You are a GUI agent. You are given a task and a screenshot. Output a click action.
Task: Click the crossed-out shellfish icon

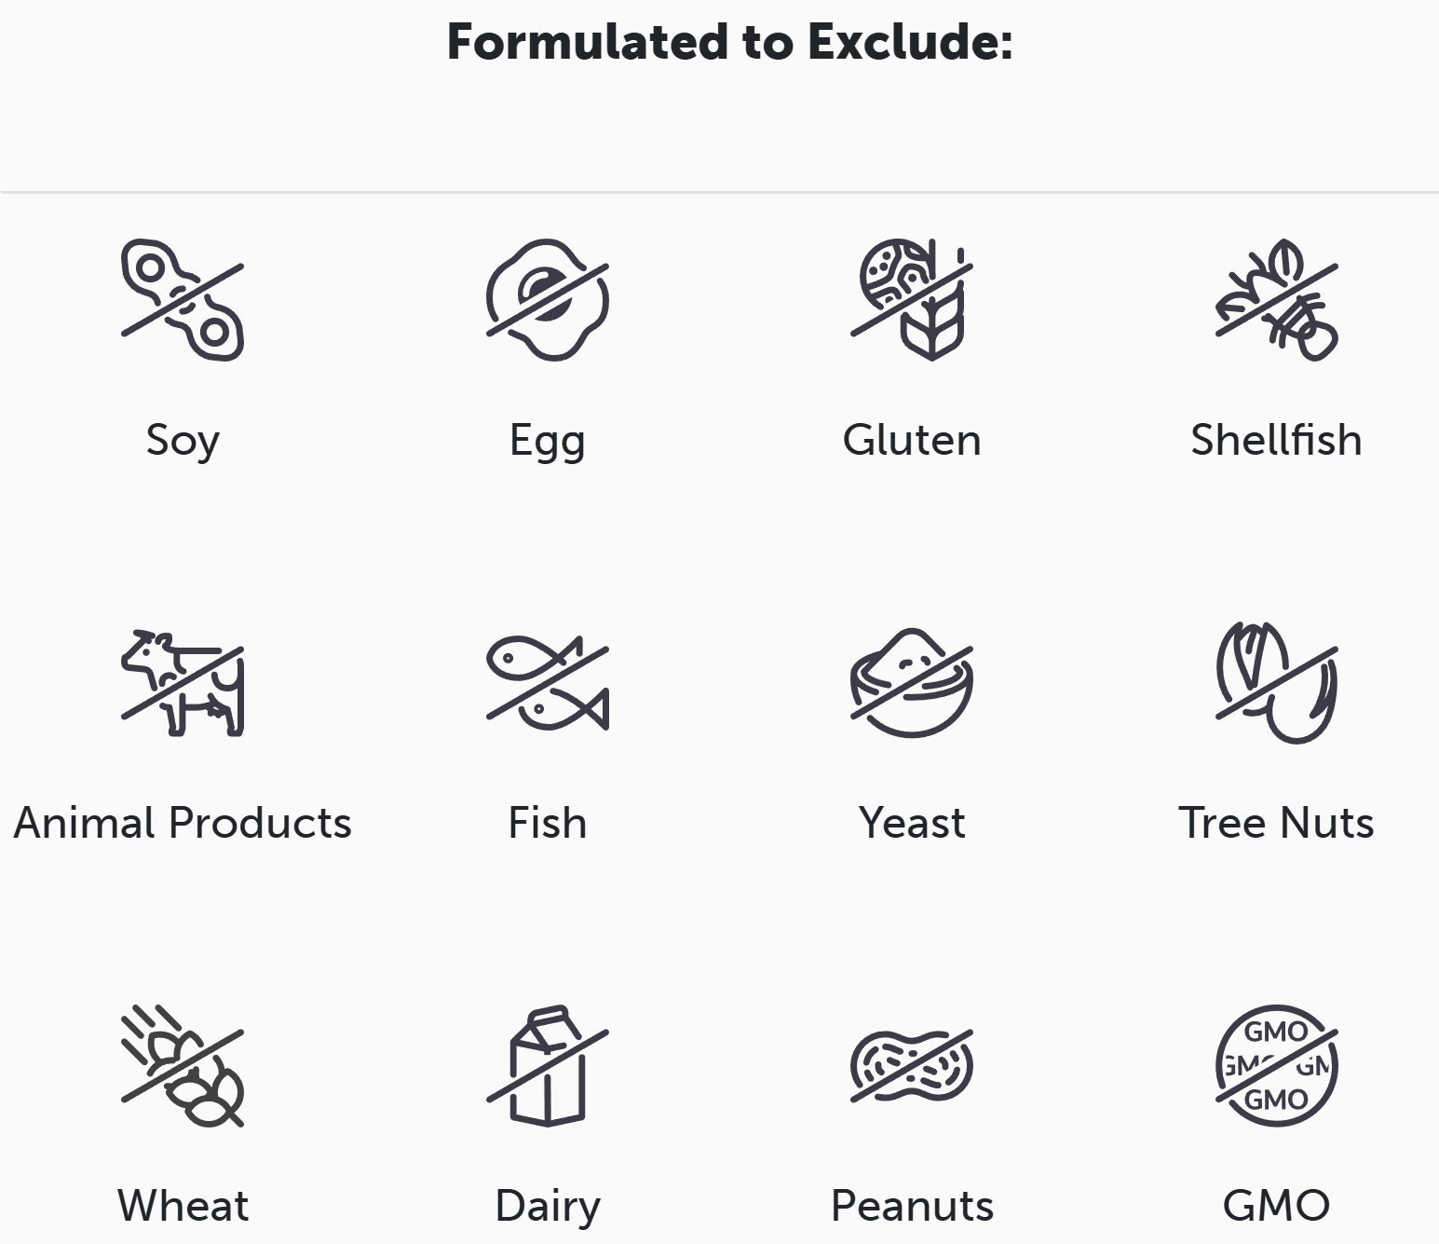tap(1277, 300)
